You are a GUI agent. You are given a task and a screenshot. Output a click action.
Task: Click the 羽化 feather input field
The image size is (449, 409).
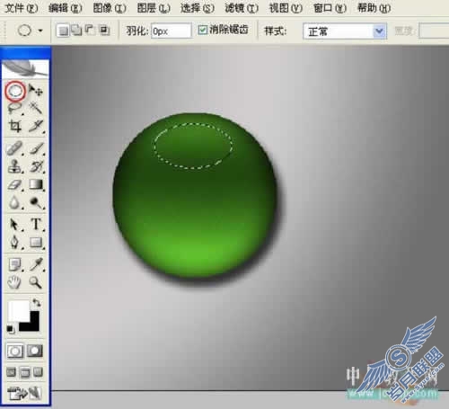pyautogui.click(x=171, y=31)
